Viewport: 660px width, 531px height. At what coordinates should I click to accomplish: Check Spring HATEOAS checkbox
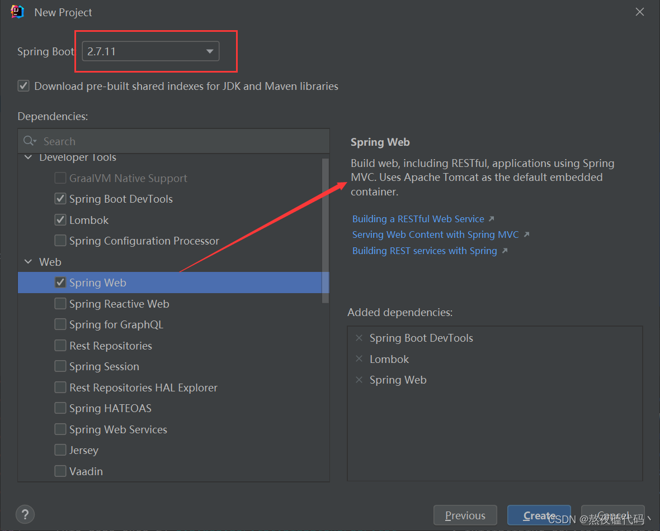pos(60,408)
